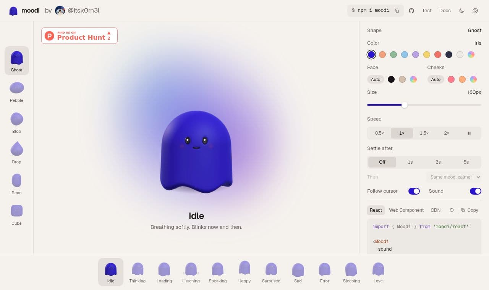Pick the Speaking mood
Viewport: 489px width, 290px height.
pyautogui.click(x=218, y=272)
